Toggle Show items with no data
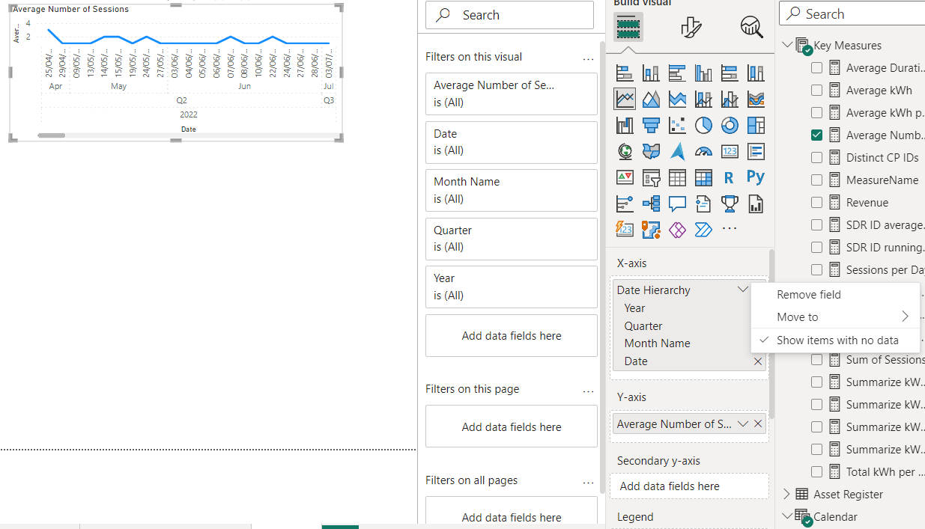This screenshot has width=925, height=529. point(835,340)
